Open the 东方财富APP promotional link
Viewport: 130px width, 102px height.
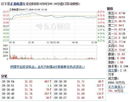pyautogui.click(x=47, y=67)
